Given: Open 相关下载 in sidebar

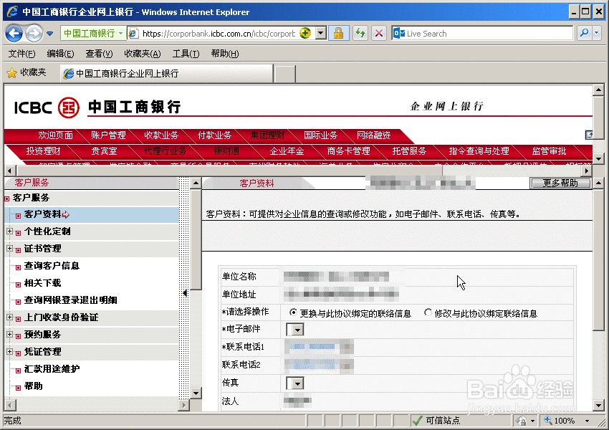Looking at the screenshot, I should click(43, 283).
